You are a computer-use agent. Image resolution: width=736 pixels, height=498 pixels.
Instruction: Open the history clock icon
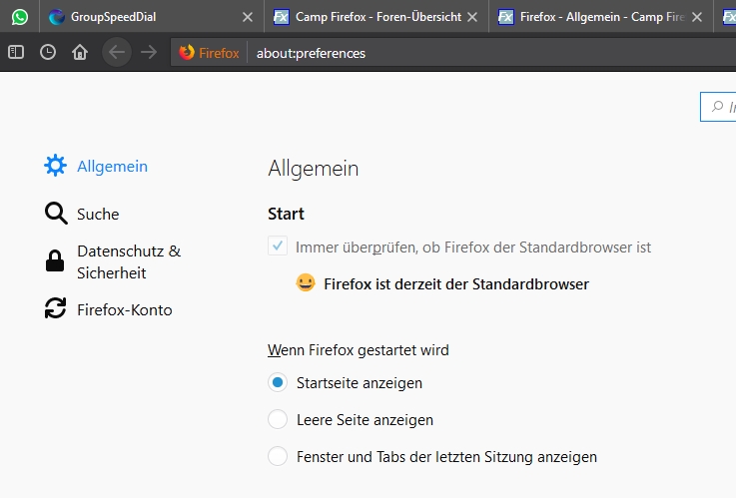click(48, 53)
